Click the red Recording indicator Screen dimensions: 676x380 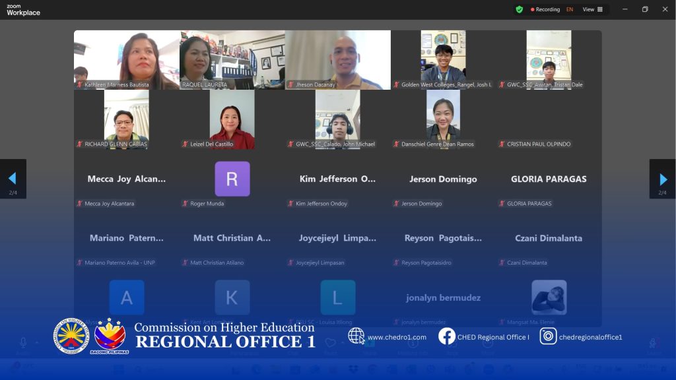pyautogui.click(x=545, y=9)
